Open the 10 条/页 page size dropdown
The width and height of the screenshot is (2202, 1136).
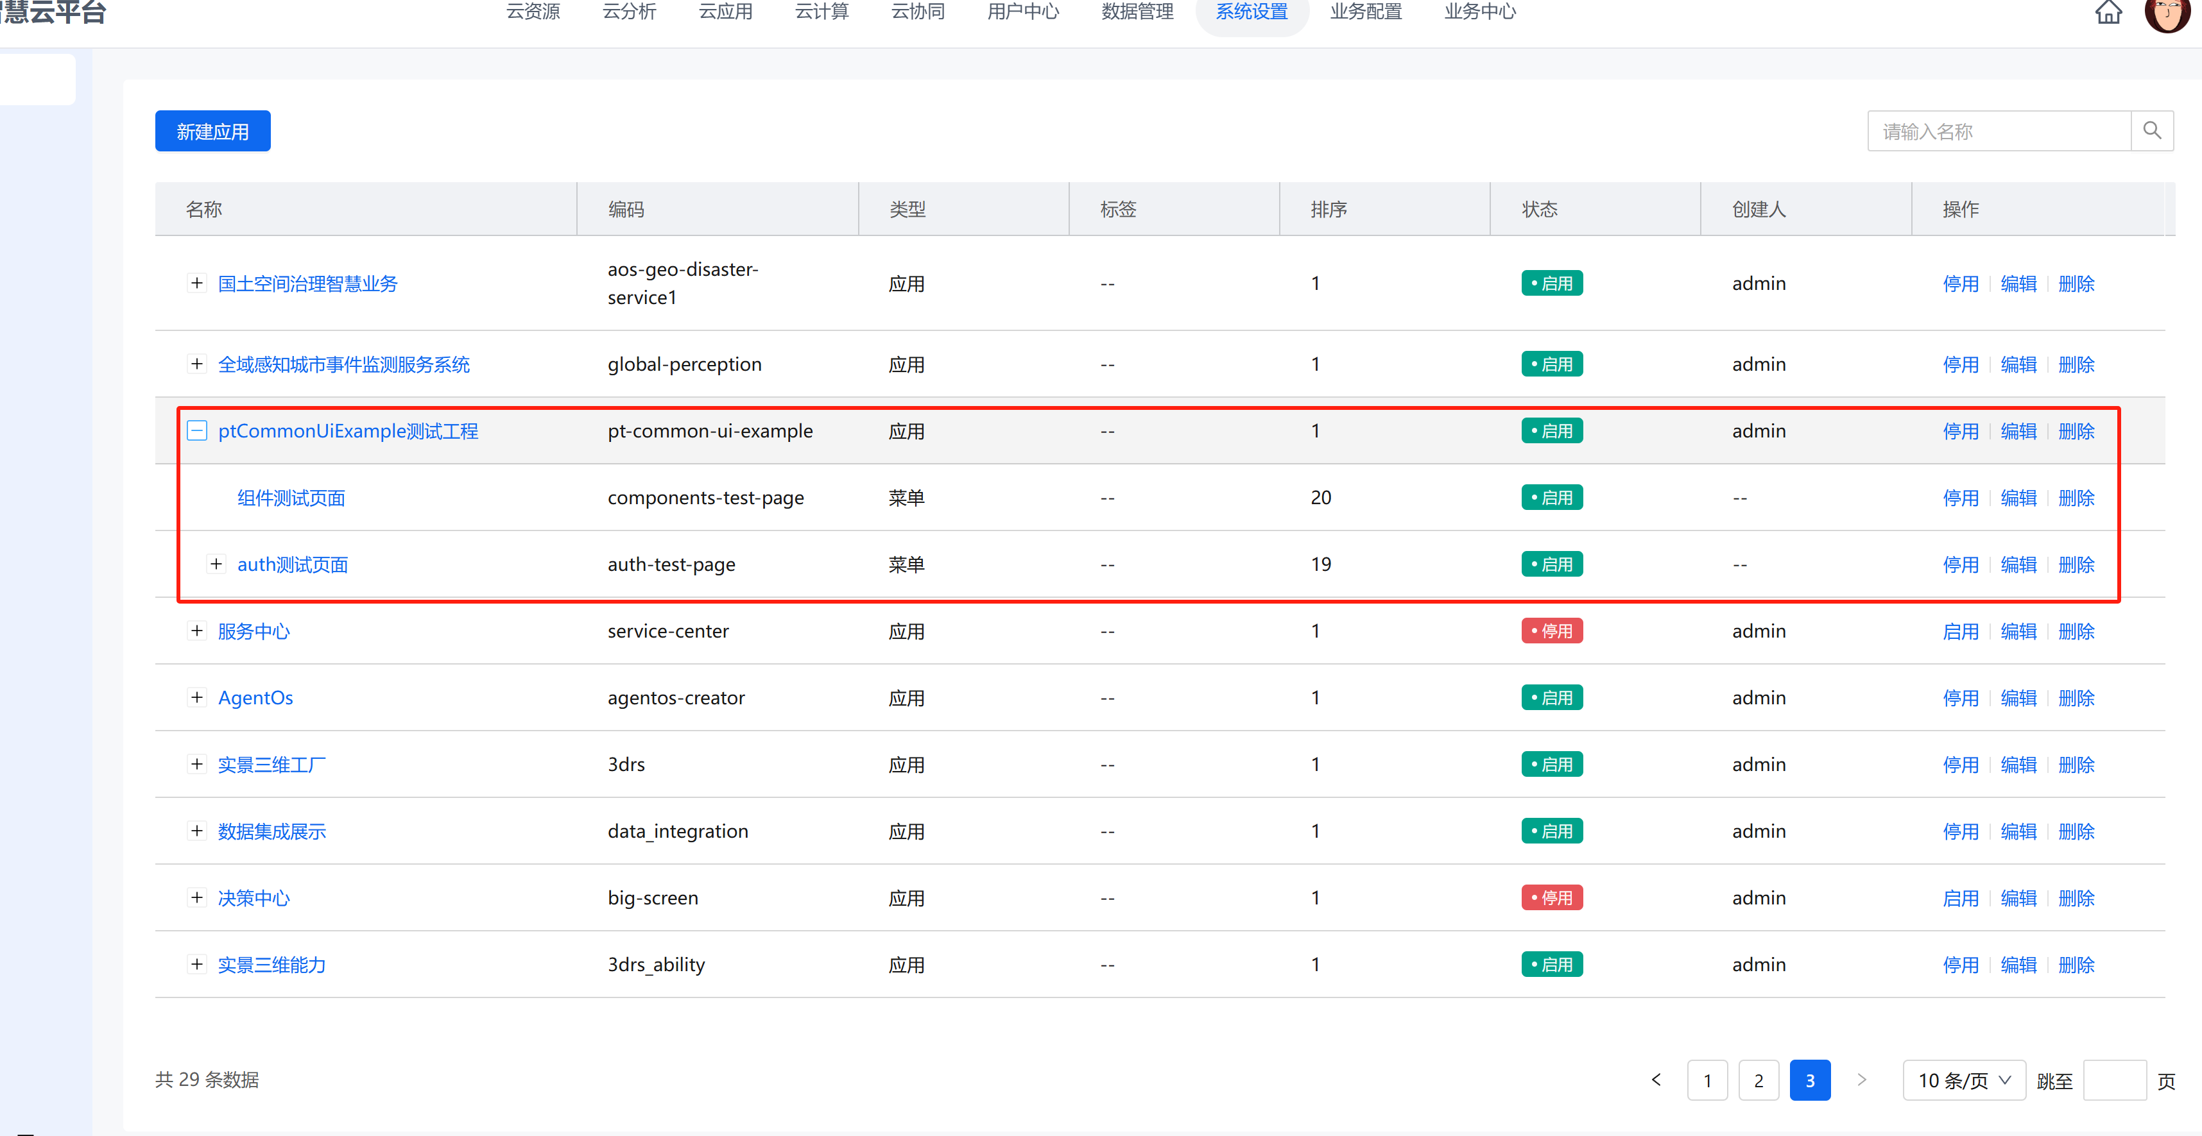[x=1963, y=1080]
